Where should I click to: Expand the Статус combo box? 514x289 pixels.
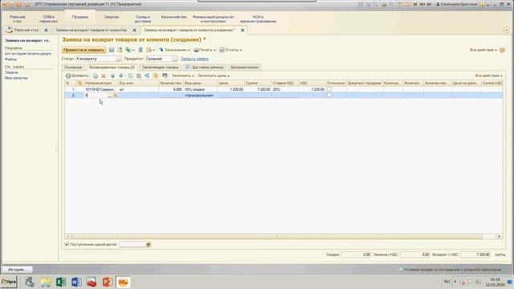click(119, 59)
